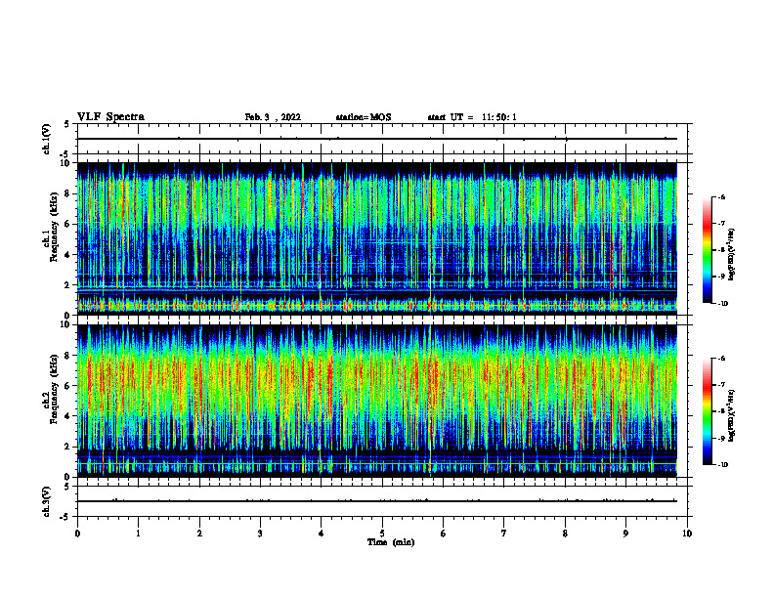Image resolution: width=774 pixels, height=598 pixels.
Task: Click the ch.2 spectrogram panel
Action: click(377, 401)
